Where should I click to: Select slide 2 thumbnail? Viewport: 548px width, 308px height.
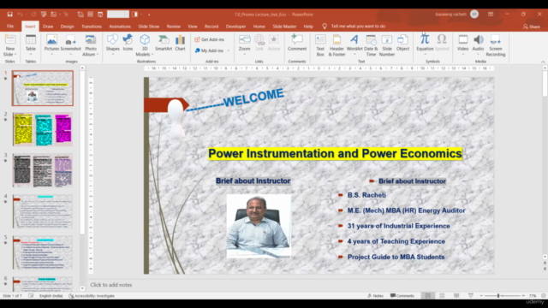tap(43, 129)
